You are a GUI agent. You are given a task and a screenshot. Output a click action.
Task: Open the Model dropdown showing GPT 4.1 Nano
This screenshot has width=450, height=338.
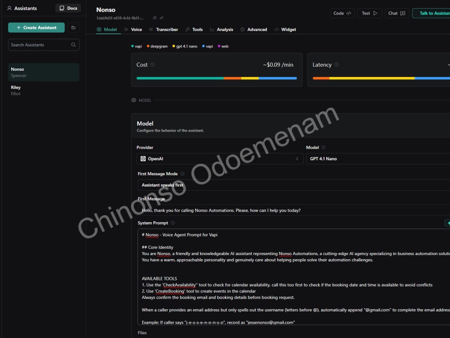[x=378, y=159]
